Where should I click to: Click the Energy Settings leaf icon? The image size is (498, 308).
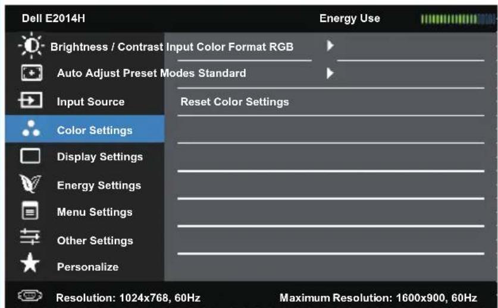click(x=30, y=184)
